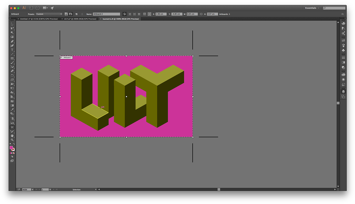The image size is (355, 204).
Task: Toggle constrain width and height proportions
Action: click(201, 14)
